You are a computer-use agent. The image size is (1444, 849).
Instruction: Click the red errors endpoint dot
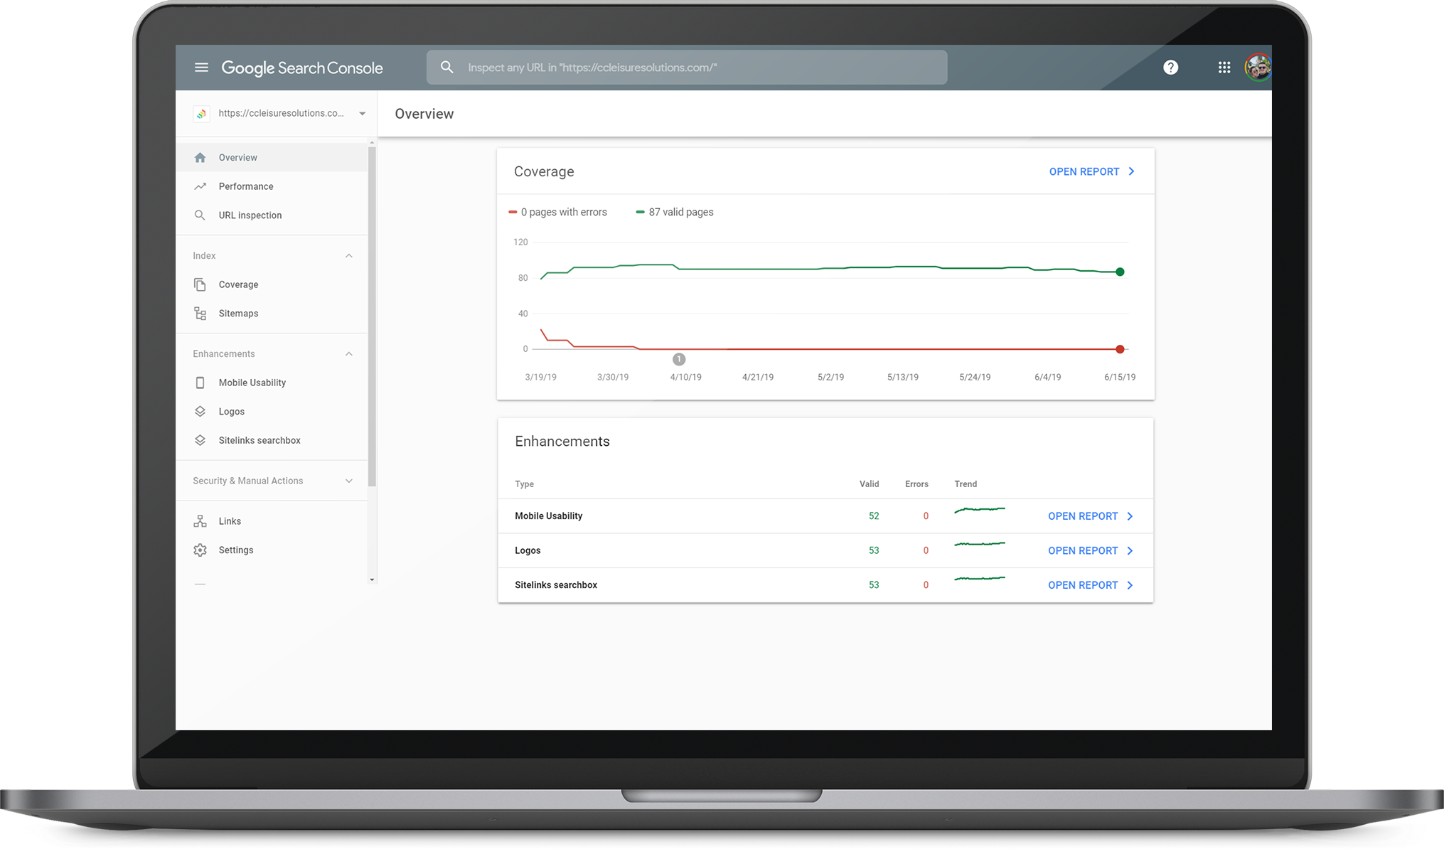[1120, 349]
